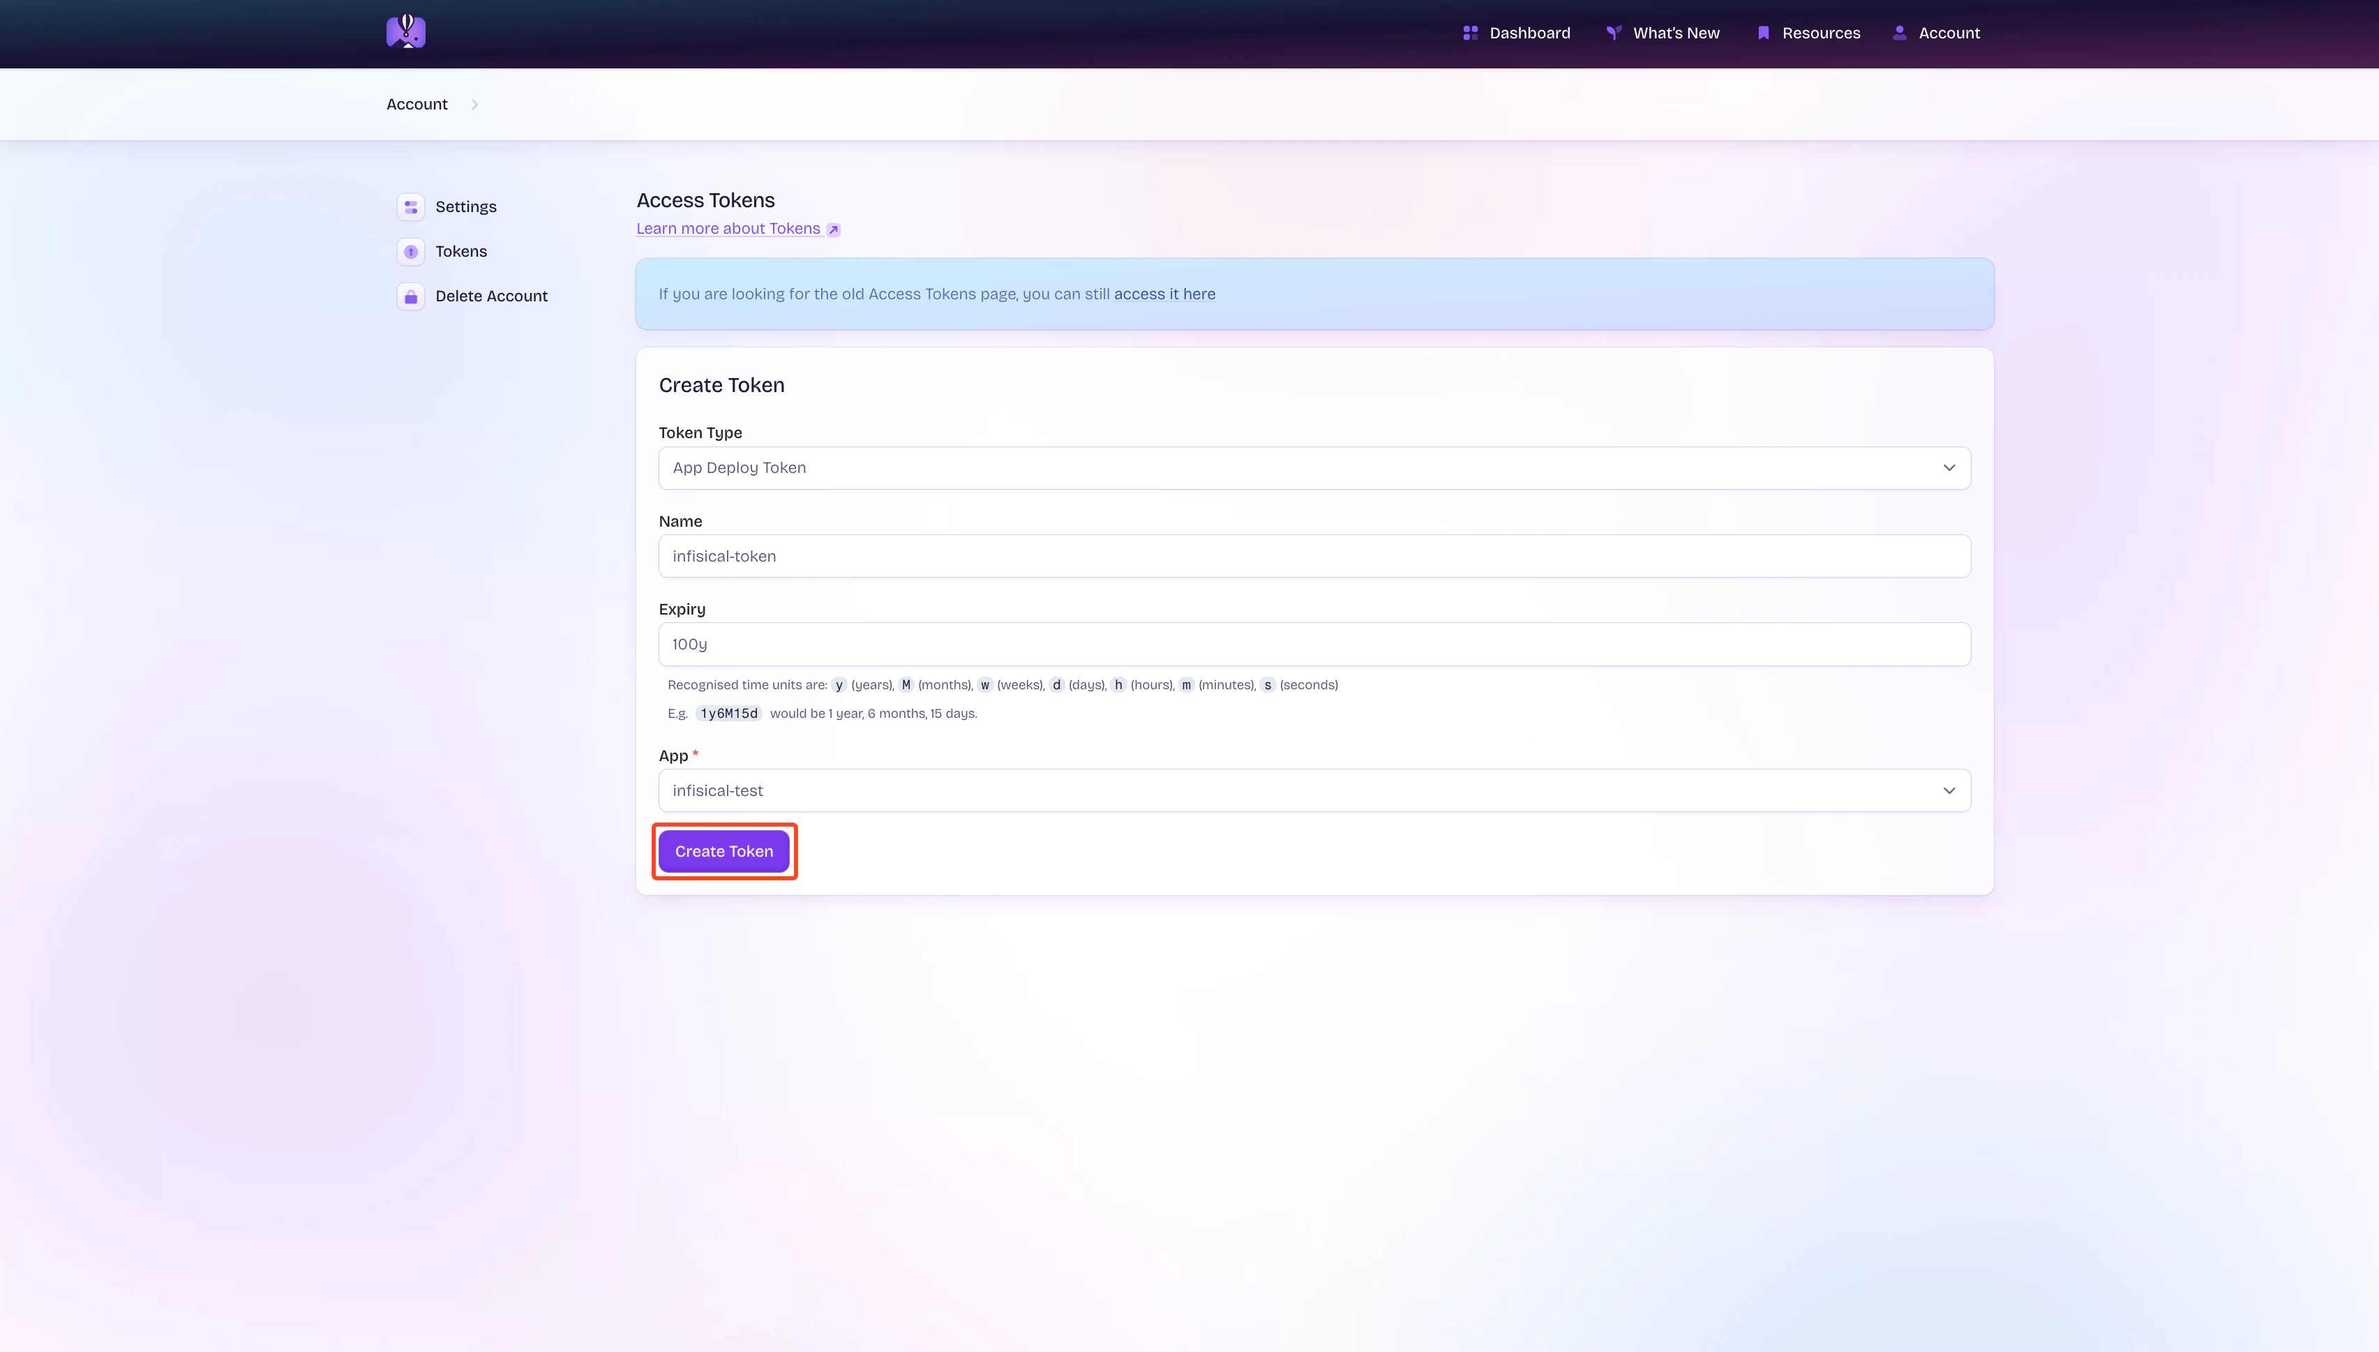The width and height of the screenshot is (2379, 1352).
Task: Expand the Token Type dropdown
Action: [1314, 468]
